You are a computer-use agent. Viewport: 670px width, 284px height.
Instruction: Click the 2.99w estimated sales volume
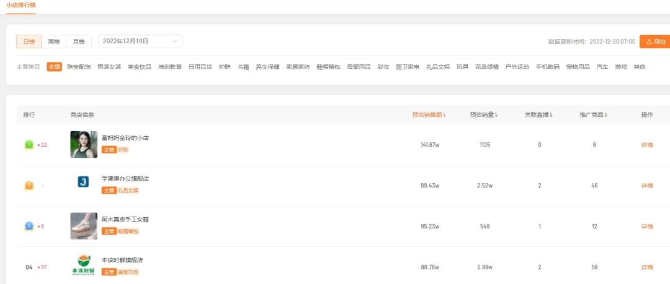pos(485,267)
